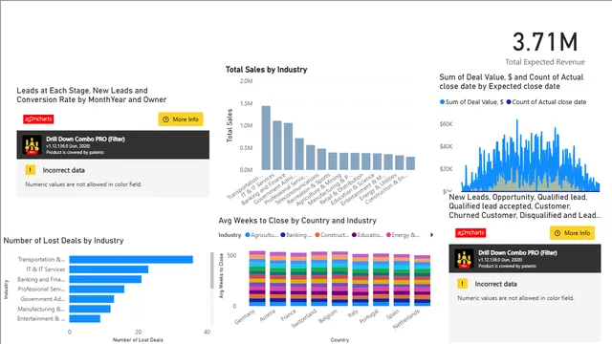Click the right amCharts logo
This screenshot has height=344, width=612.
470,233
